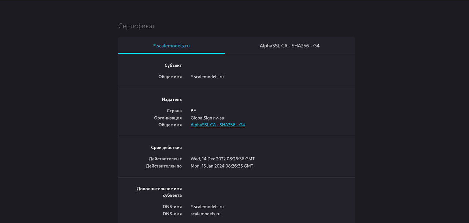The image size is (469, 223).
Task: Select the date Mon, 15 Jan 2024 08:26:35 GMT
Action: (x=222, y=166)
